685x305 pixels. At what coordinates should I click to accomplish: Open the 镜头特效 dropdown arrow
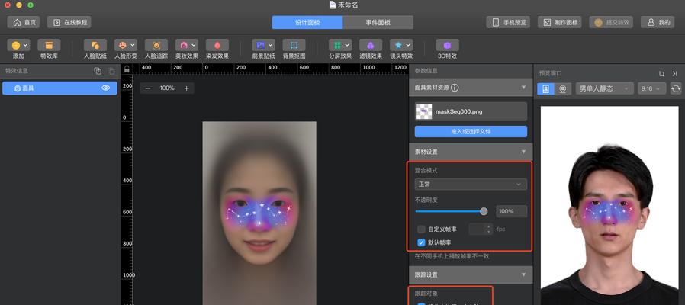tap(408, 45)
